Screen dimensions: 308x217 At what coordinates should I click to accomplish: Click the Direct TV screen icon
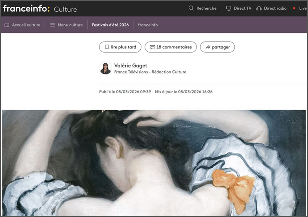pyautogui.click(x=229, y=8)
